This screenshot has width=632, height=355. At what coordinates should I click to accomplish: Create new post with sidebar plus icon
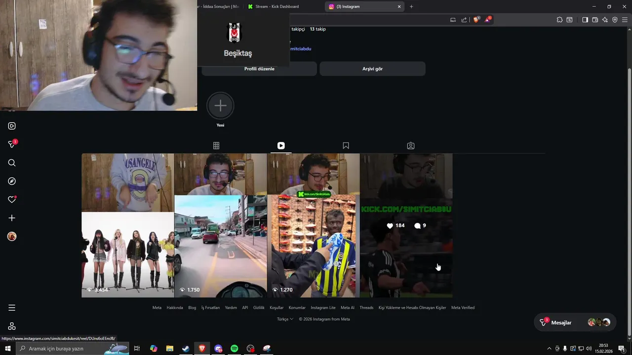(12, 218)
